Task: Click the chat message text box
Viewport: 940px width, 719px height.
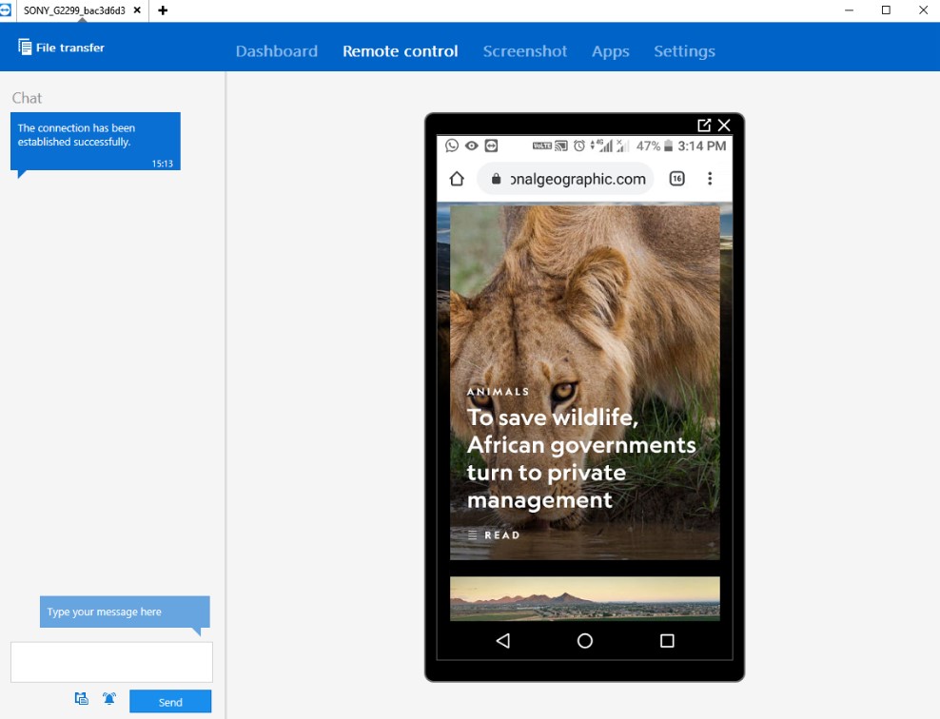Action: (111, 662)
